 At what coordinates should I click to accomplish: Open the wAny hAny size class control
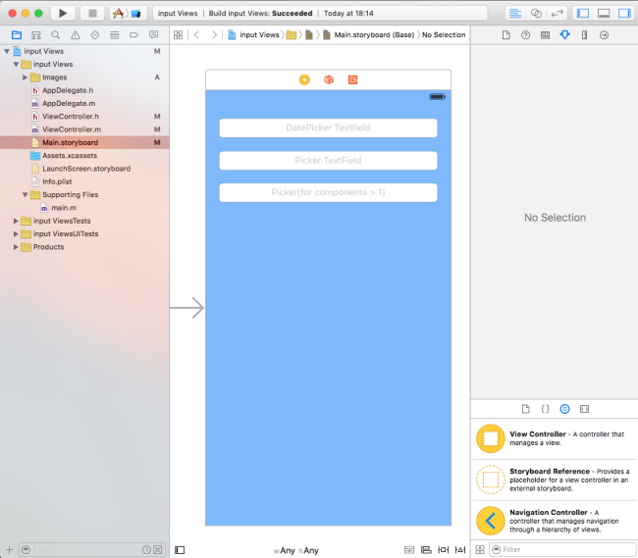click(x=295, y=550)
